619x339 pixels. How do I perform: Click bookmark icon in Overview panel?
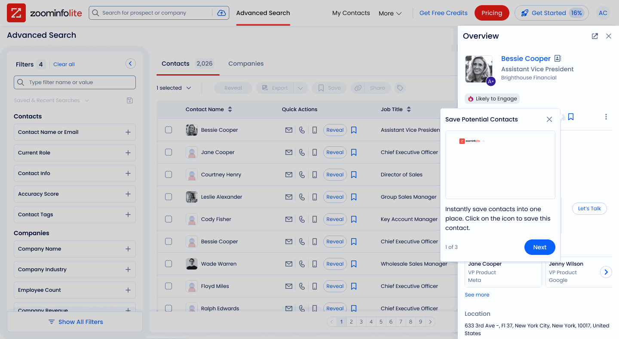[x=571, y=117]
